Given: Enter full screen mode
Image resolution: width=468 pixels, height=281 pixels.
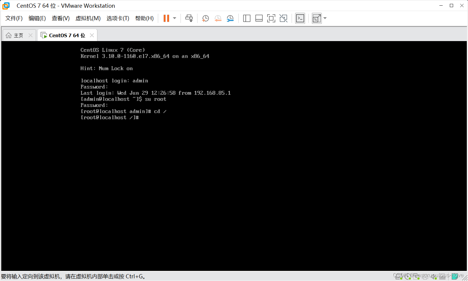Looking at the screenshot, I should click(x=271, y=18).
